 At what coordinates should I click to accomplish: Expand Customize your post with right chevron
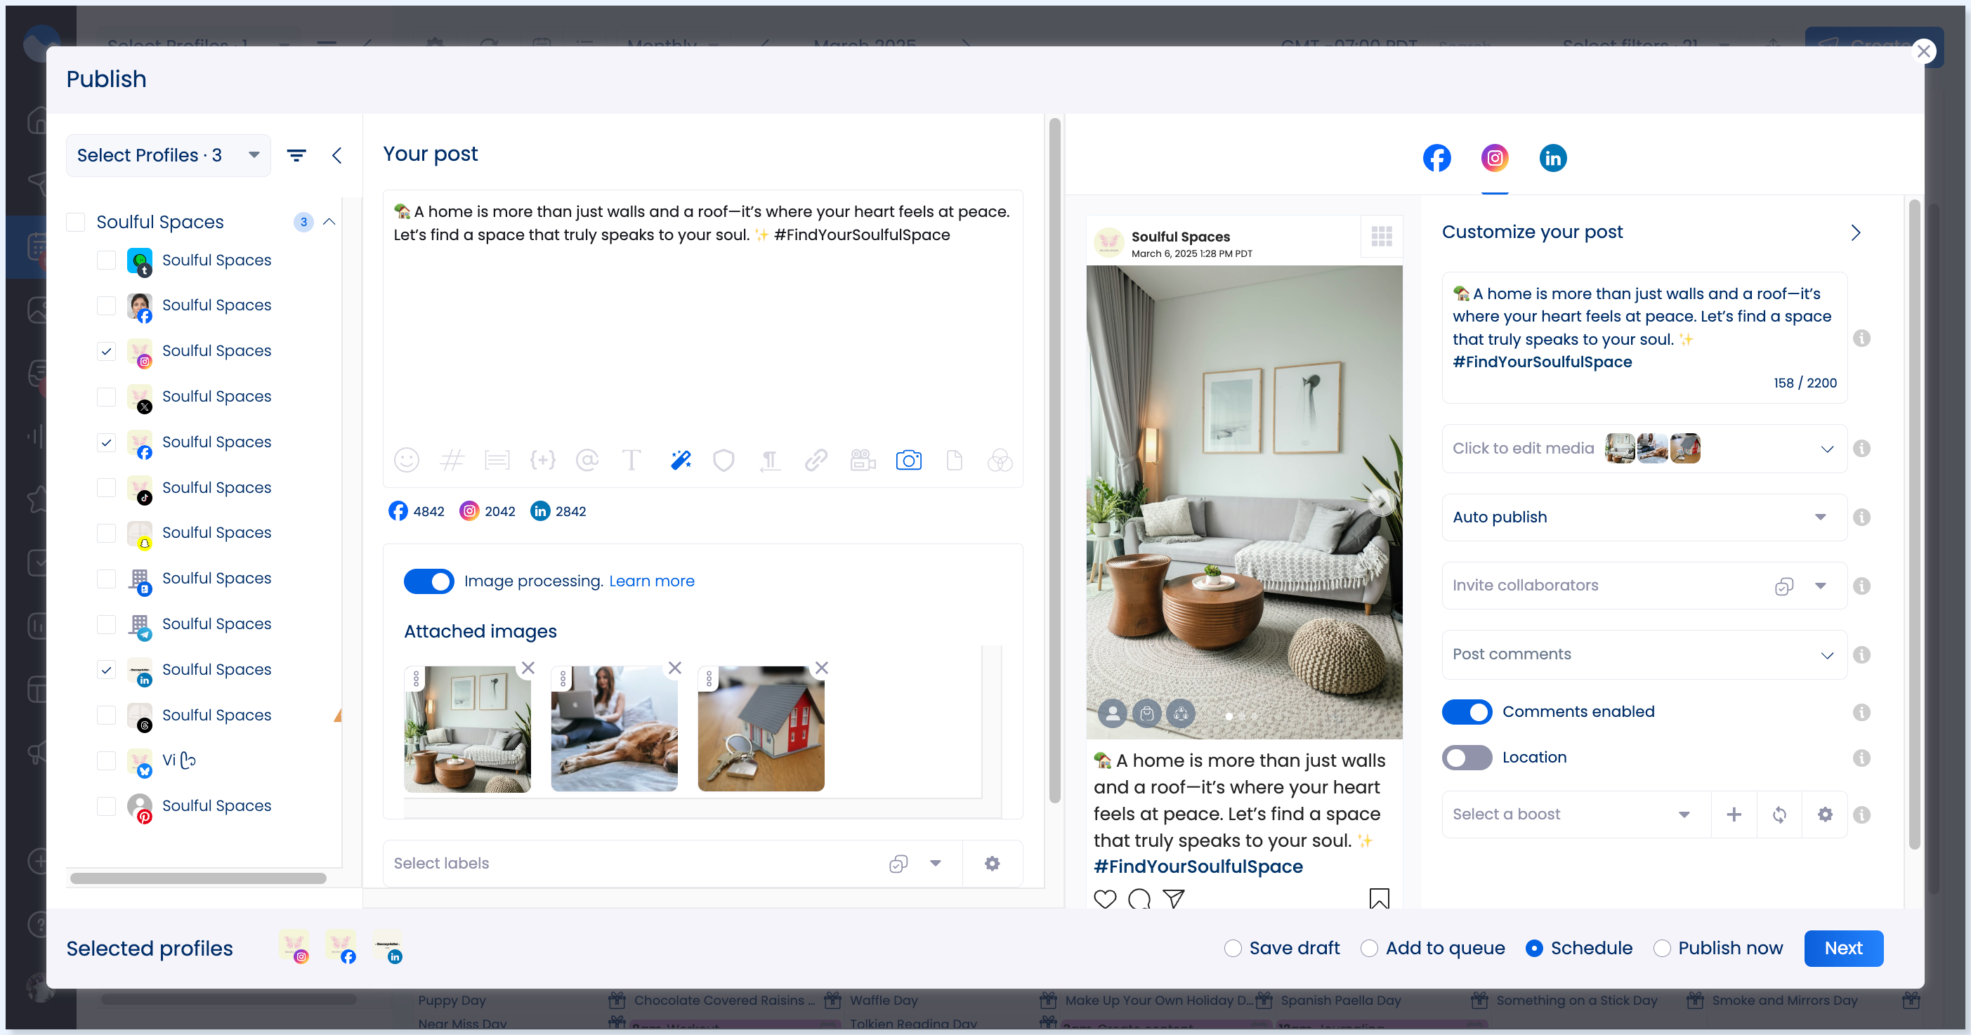[1856, 232]
